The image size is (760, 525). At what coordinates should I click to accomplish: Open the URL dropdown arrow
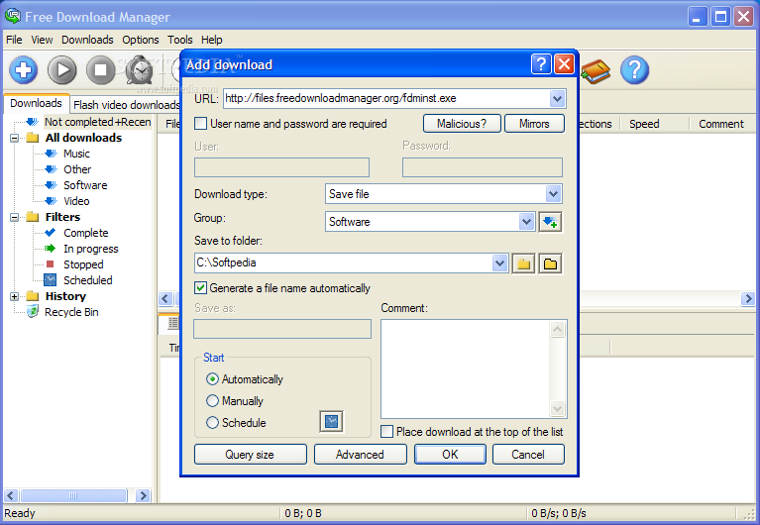[x=557, y=99]
